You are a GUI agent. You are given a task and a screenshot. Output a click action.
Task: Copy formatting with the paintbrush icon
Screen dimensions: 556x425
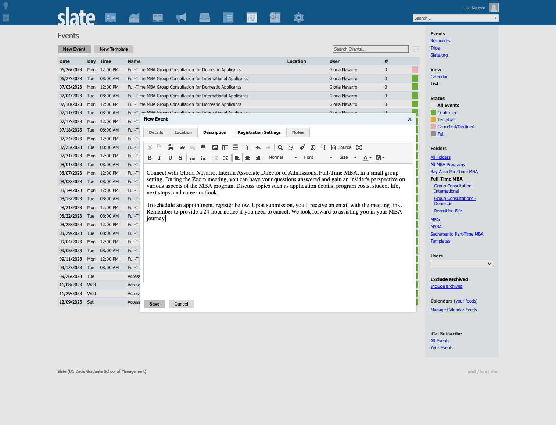pyautogui.click(x=303, y=147)
